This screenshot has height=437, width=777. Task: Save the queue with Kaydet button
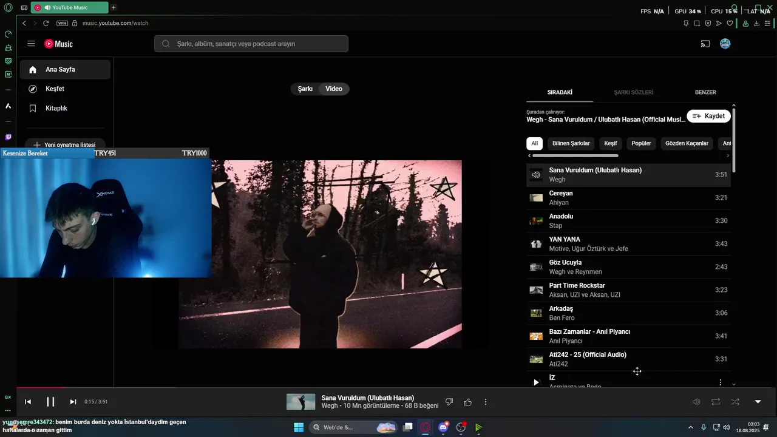pos(708,116)
